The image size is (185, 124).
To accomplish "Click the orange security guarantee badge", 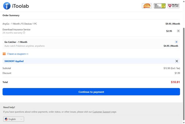I will coord(147,6).
